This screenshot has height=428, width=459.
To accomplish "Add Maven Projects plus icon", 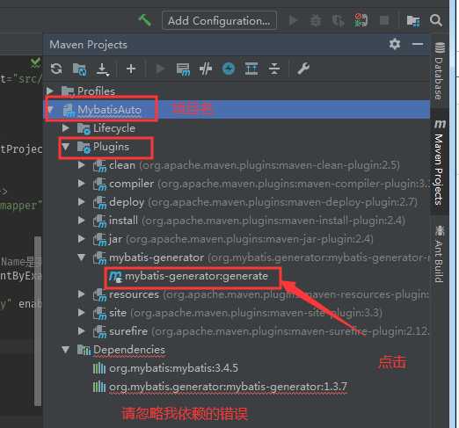I will tap(131, 69).
